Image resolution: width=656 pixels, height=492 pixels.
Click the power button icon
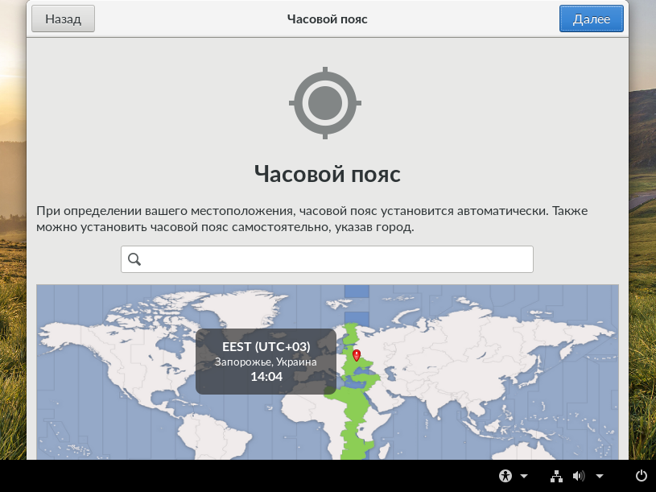tap(642, 476)
